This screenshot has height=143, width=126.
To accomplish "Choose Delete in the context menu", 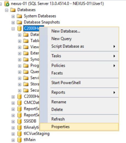I will point(79,109).
